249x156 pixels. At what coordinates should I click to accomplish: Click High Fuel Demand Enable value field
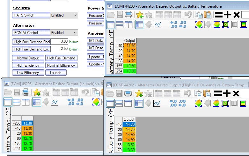pyautogui.click(x=59, y=42)
